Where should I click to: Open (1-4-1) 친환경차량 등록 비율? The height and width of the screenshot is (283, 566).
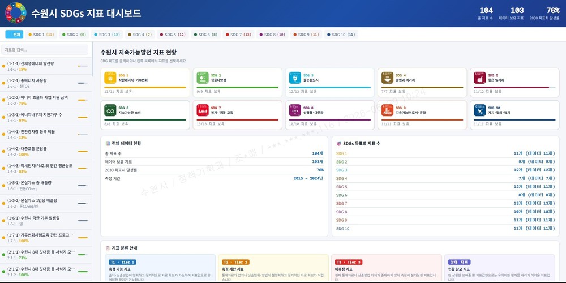[45, 134]
